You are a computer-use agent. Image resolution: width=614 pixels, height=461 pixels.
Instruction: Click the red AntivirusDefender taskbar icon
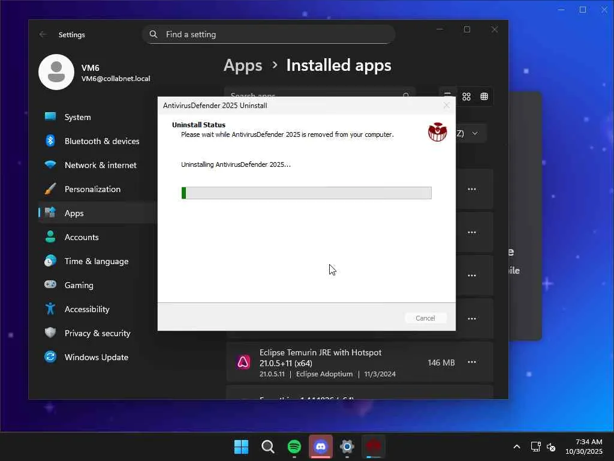point(374,447)
